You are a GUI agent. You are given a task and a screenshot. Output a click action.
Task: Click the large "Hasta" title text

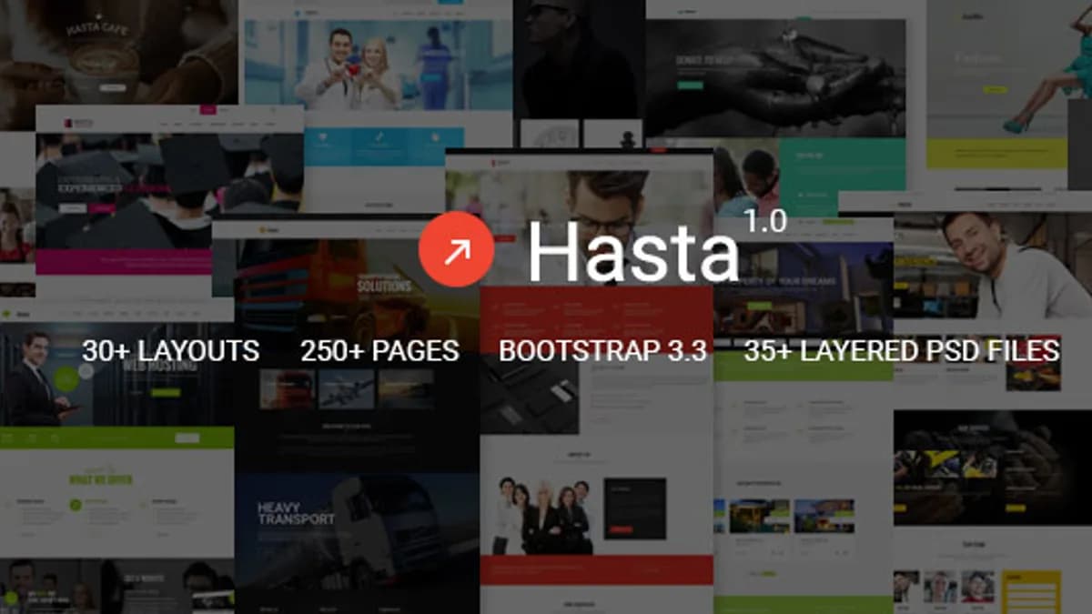pyautogui.click(x=633, y=251)
